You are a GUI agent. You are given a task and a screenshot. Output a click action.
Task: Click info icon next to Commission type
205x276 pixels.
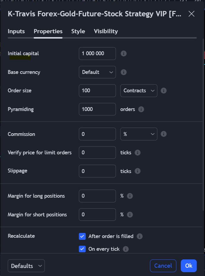pyautogui.click(x=164, y=134)
